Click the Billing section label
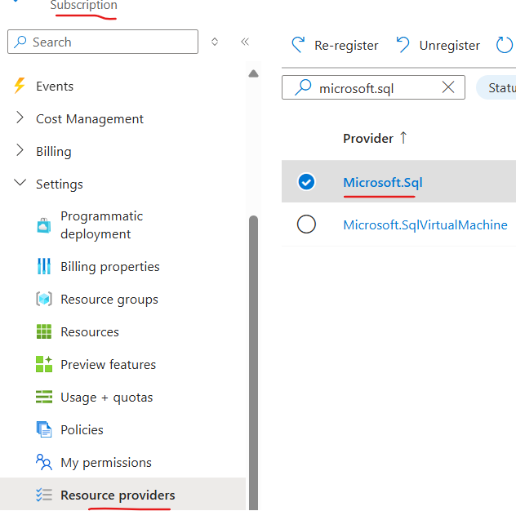Image resolution: width=516 pixels, height=511 pixels. click(54, 152)
